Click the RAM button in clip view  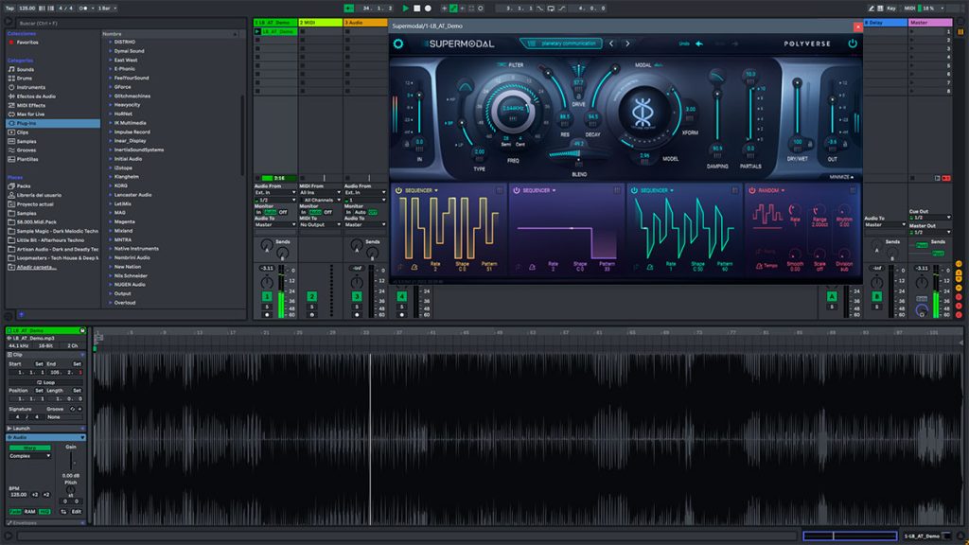[x=29, y=512]
